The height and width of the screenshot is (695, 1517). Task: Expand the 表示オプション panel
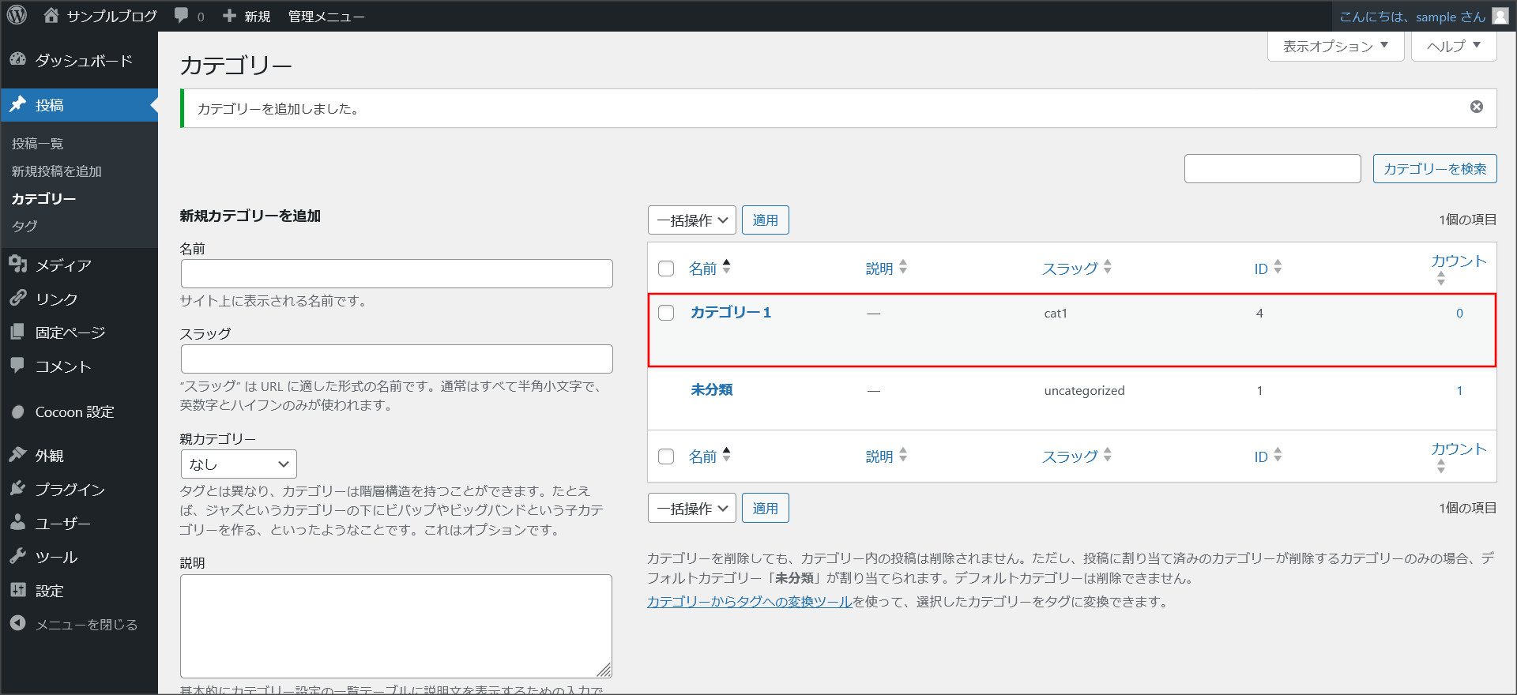click(x=1334, y=47)
